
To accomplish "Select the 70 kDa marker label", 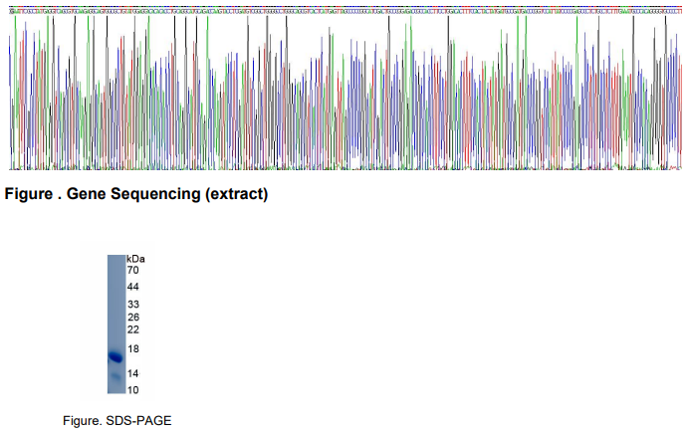I will 132,270.
